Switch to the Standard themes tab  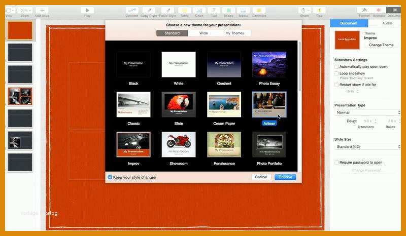[172, 33]
